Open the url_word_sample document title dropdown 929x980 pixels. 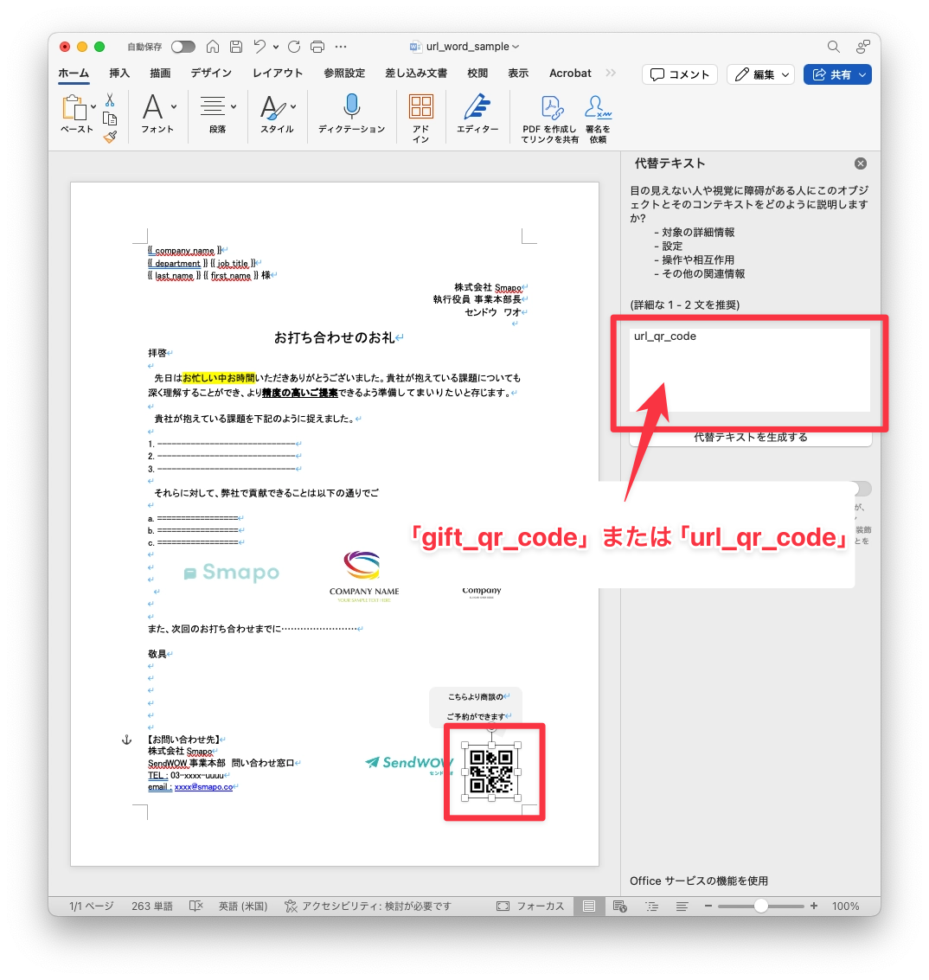tap(472, 47)
